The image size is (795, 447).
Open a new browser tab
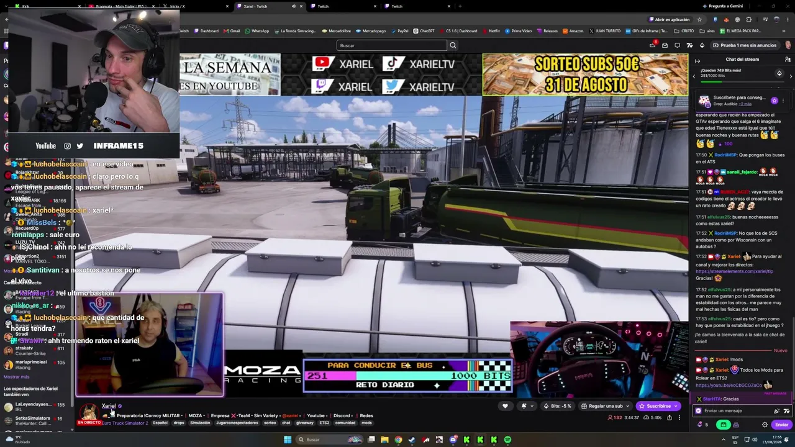[x=460, y=6]
